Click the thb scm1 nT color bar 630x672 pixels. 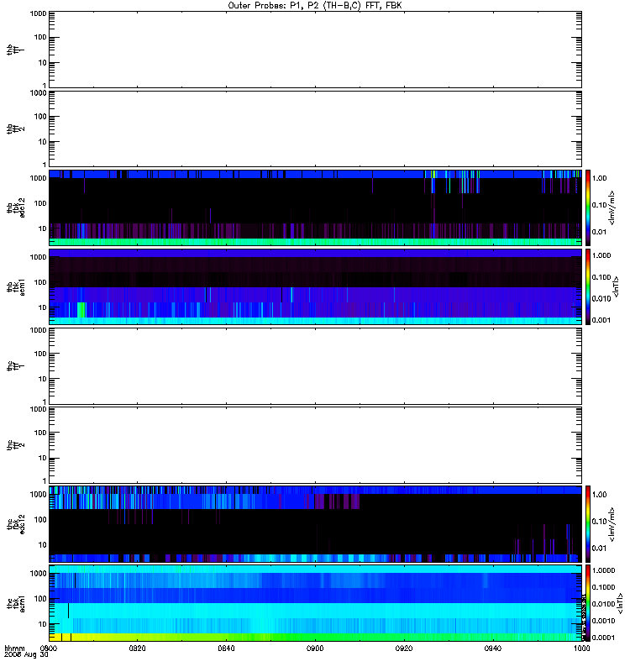pos(588,286)
